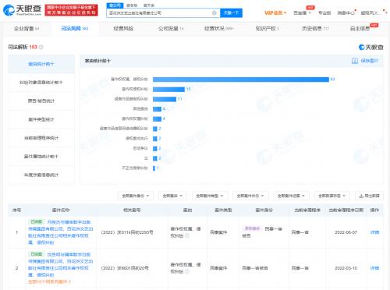Open the 知识产权 tab
390x290 pixels.
(x=267, y=29)
